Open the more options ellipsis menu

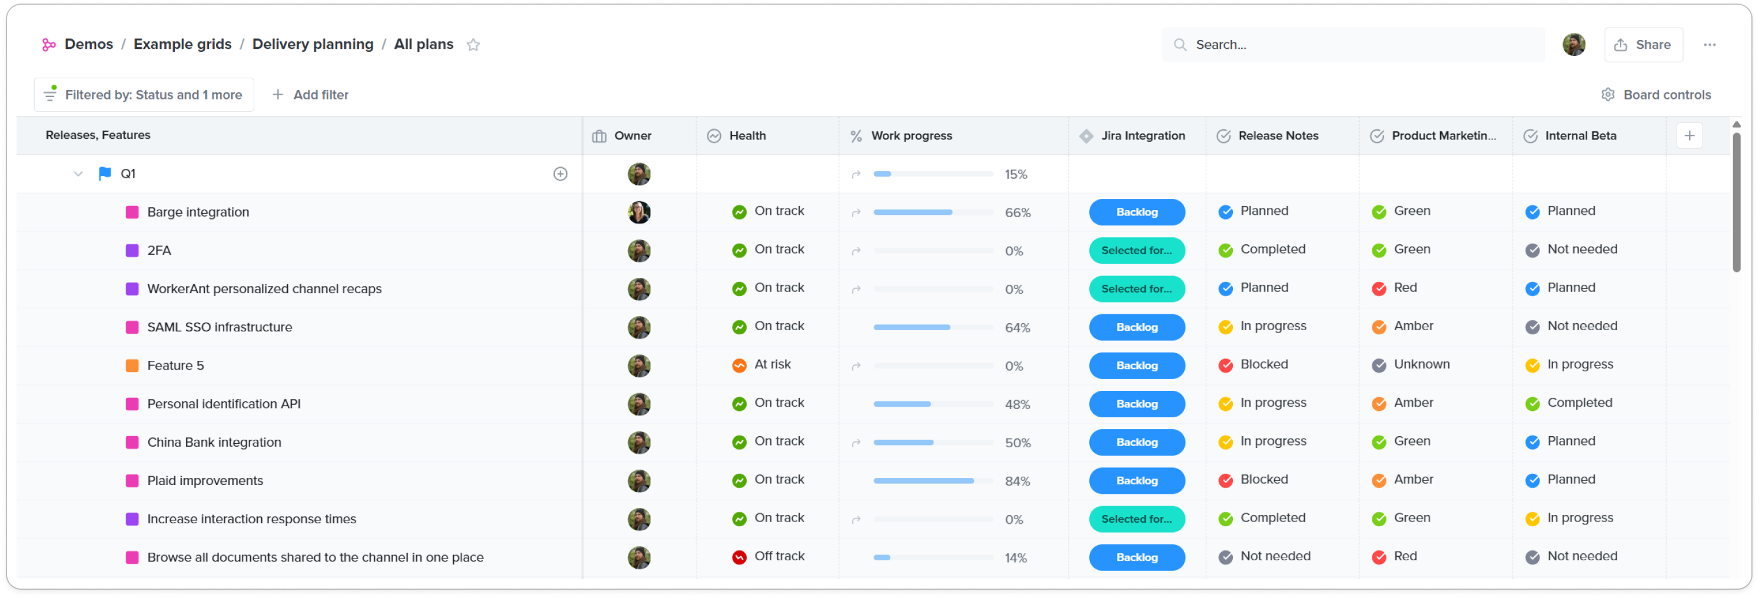(1709, 44)
